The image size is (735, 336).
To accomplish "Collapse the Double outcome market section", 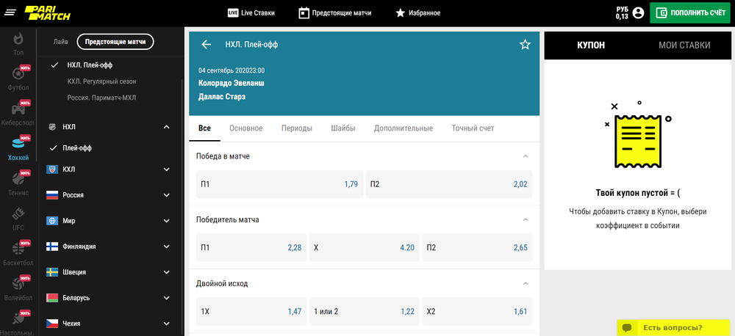I will 525,283.
